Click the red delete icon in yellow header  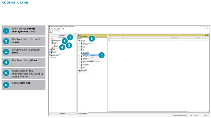coord(208,35)
